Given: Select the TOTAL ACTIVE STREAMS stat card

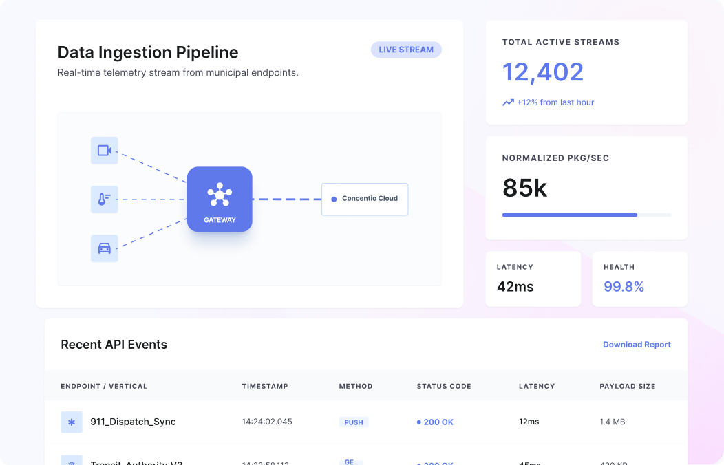Looking at the screenshot, I should point(586,72).
